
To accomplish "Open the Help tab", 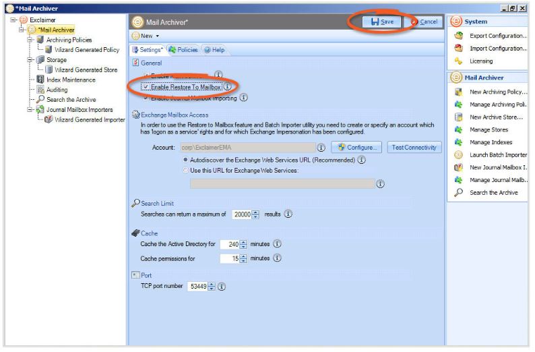I will [x=214, y=50].
